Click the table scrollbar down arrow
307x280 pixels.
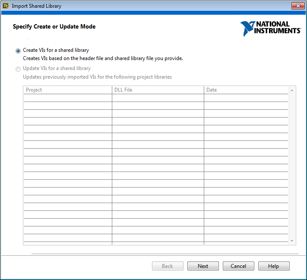pos(292,241)
